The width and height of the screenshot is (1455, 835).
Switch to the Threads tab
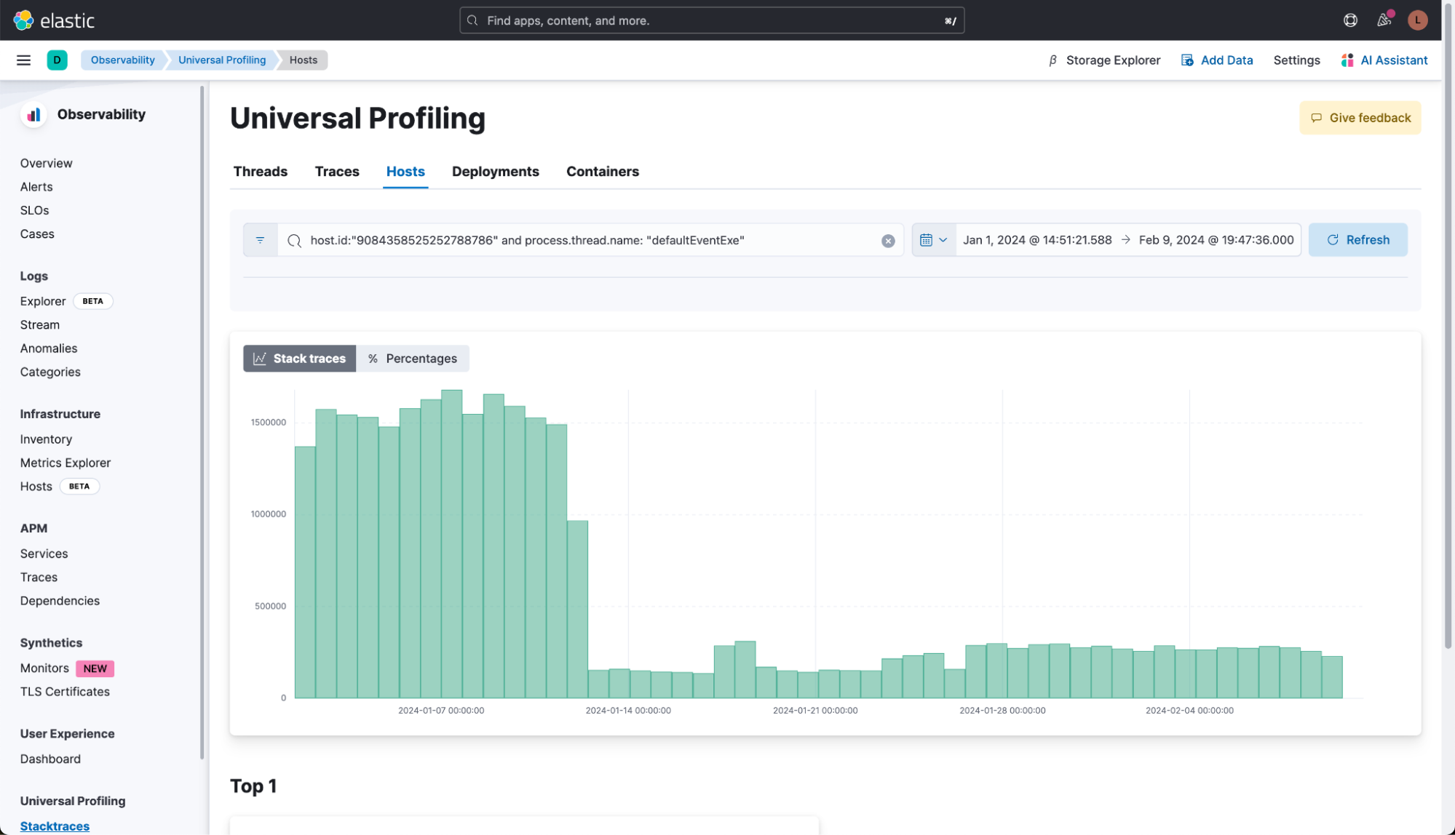point(260,172)
